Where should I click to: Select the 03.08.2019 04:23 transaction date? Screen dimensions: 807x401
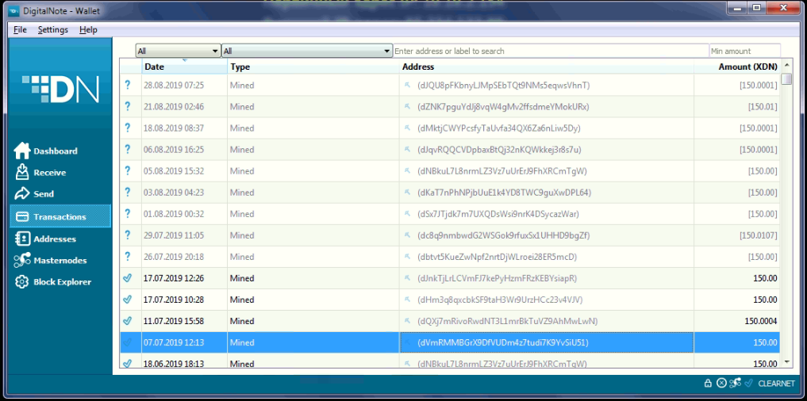click(x=174, y=193)
